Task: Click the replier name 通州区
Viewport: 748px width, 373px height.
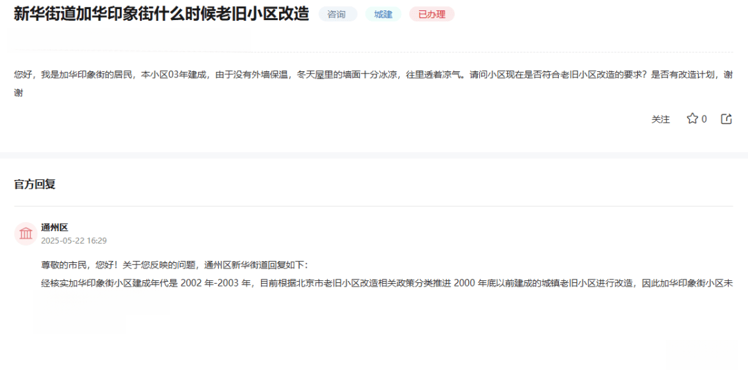Action: click(55, 228)
